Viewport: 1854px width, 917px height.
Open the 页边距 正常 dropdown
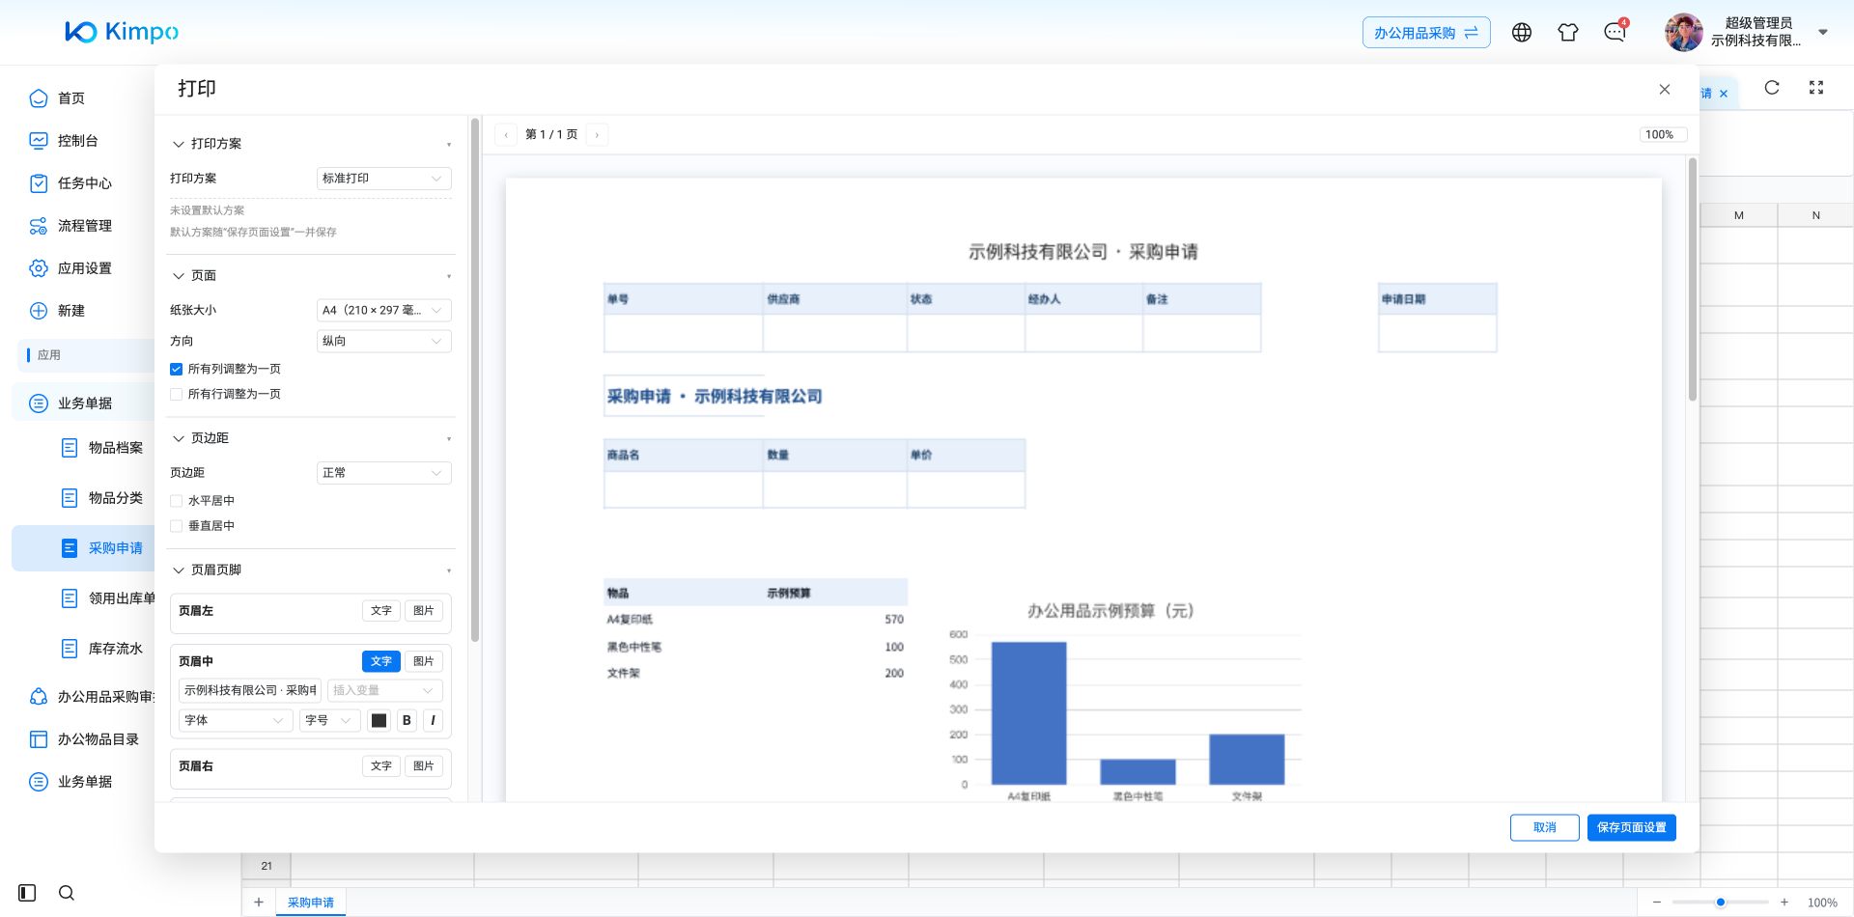[x=383, y=473]
